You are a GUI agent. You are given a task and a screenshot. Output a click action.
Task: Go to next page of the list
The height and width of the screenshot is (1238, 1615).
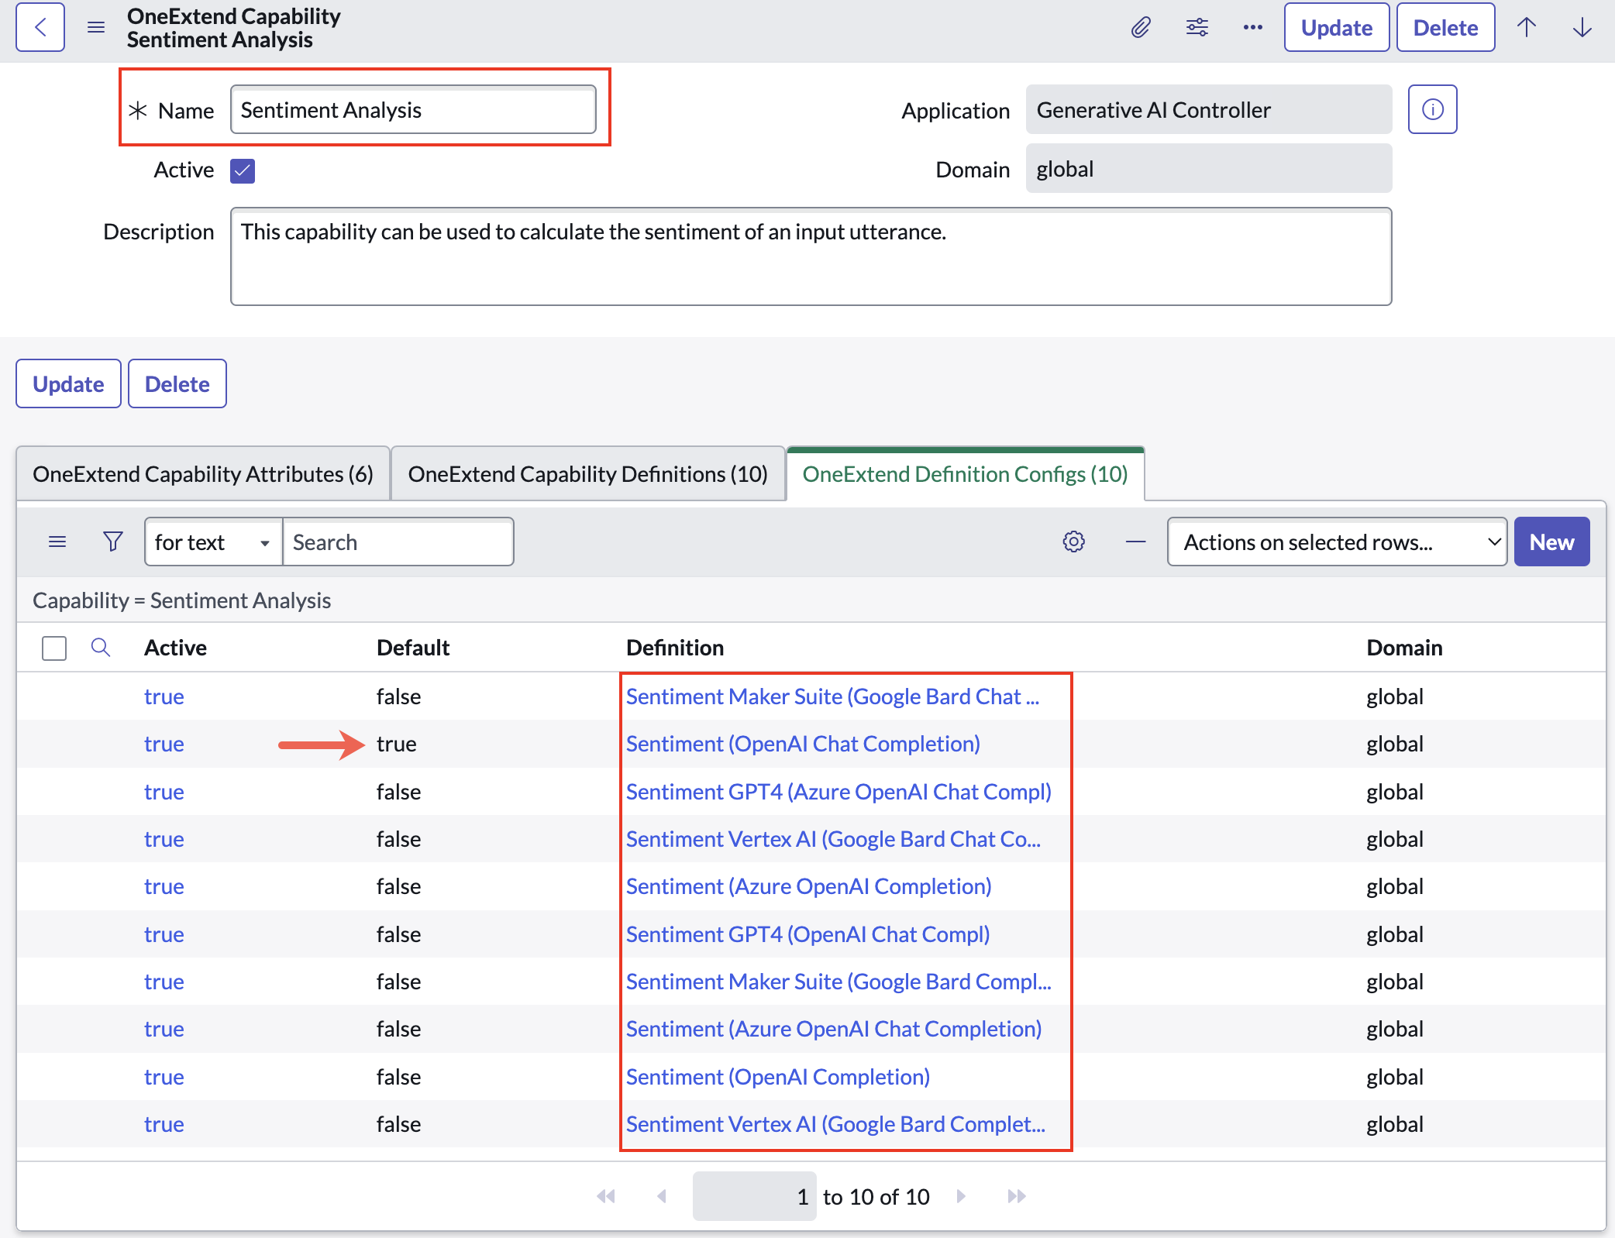pos(961,1196)
